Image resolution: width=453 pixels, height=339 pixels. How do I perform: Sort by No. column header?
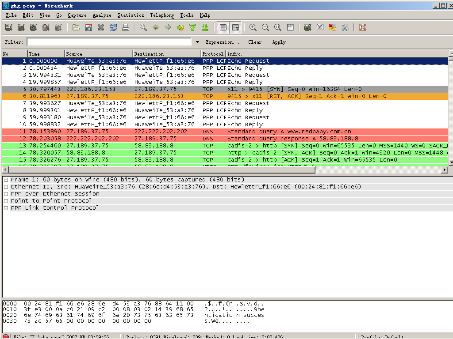coord(15,54)
